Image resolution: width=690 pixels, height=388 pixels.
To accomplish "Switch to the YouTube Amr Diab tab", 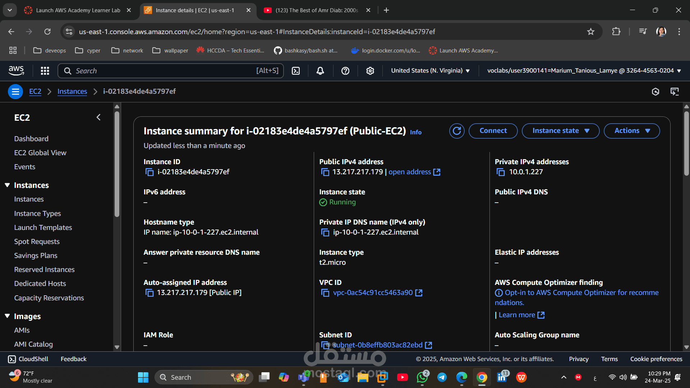I will [x=317, y=10].
